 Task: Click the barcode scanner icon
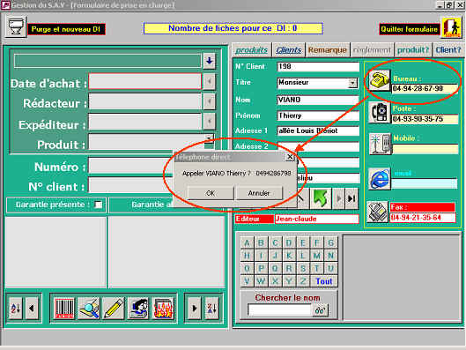pyautogui.click(x=64, y=309)
